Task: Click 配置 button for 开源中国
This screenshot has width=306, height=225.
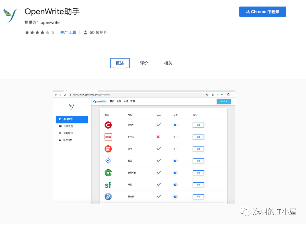Action: 198,173
